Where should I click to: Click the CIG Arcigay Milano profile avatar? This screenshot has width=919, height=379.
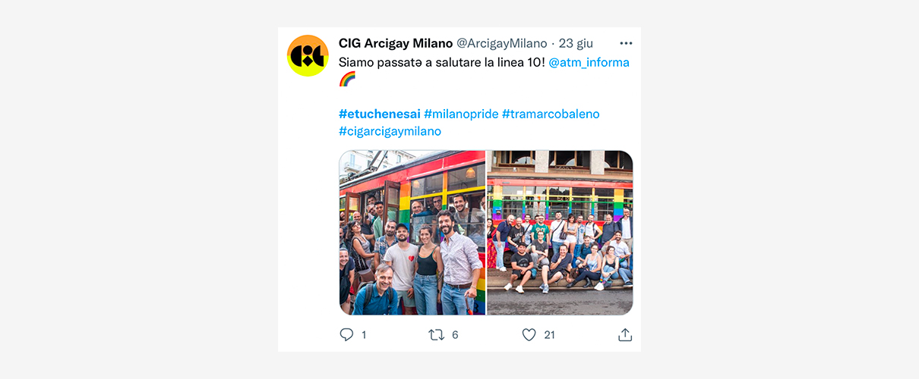click(x=308, y=56)
